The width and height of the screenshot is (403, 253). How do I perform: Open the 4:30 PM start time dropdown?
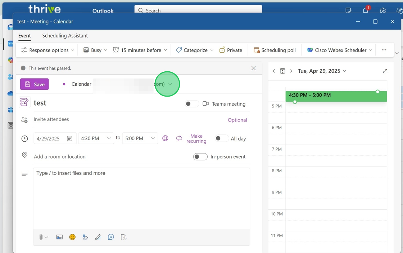108,138
